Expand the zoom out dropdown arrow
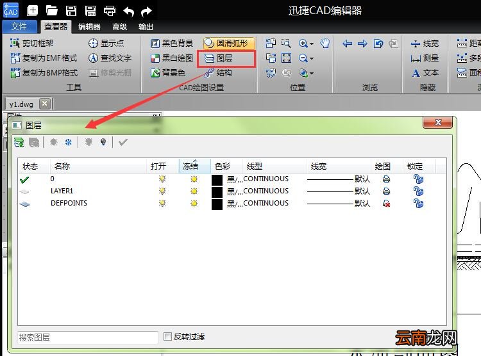The width and height of the screenshot is (481, 356). 312,58
